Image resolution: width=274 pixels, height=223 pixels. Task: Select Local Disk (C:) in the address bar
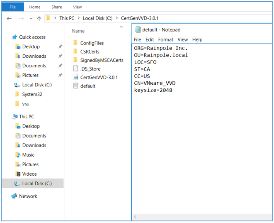(x=98, y=18)
